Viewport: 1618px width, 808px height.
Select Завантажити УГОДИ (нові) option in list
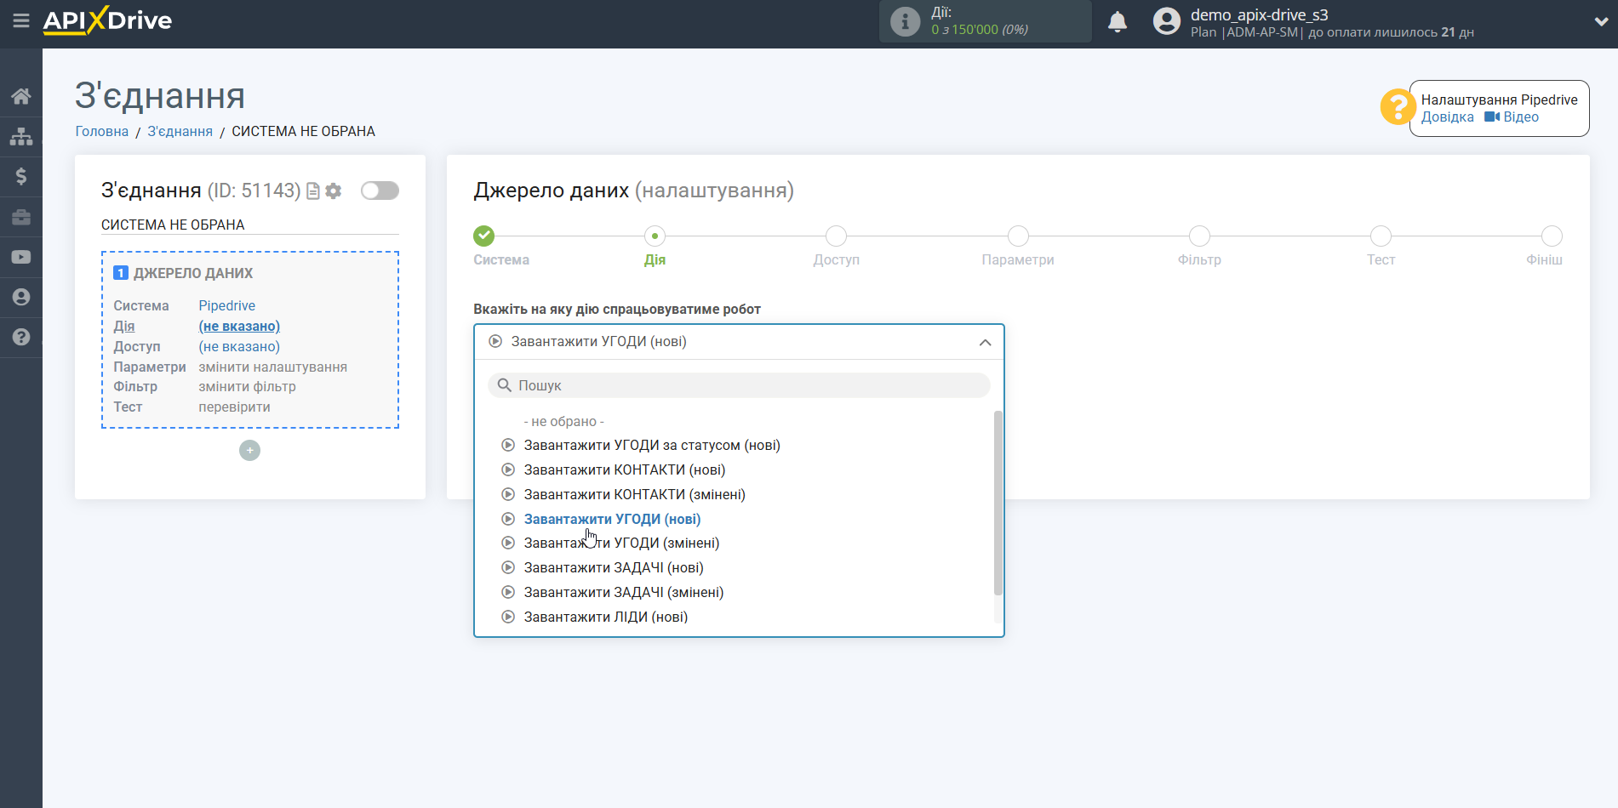(x=612, y=519)
